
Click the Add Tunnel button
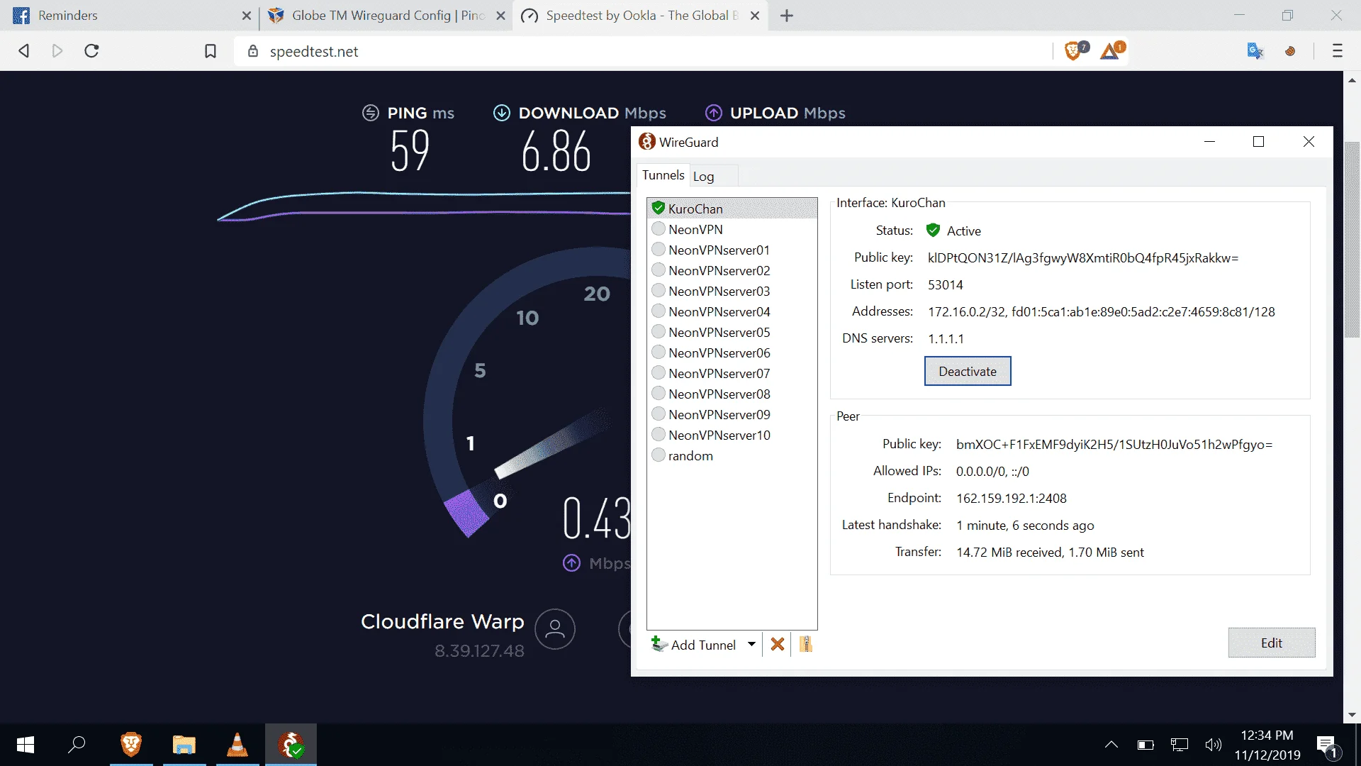click(x=695, y=644)
